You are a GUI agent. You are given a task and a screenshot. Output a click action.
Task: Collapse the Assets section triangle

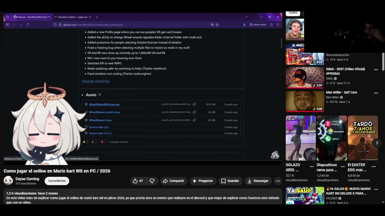tap(82, 95)
